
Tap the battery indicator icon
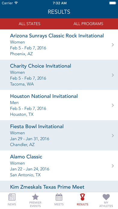(113, 3)
